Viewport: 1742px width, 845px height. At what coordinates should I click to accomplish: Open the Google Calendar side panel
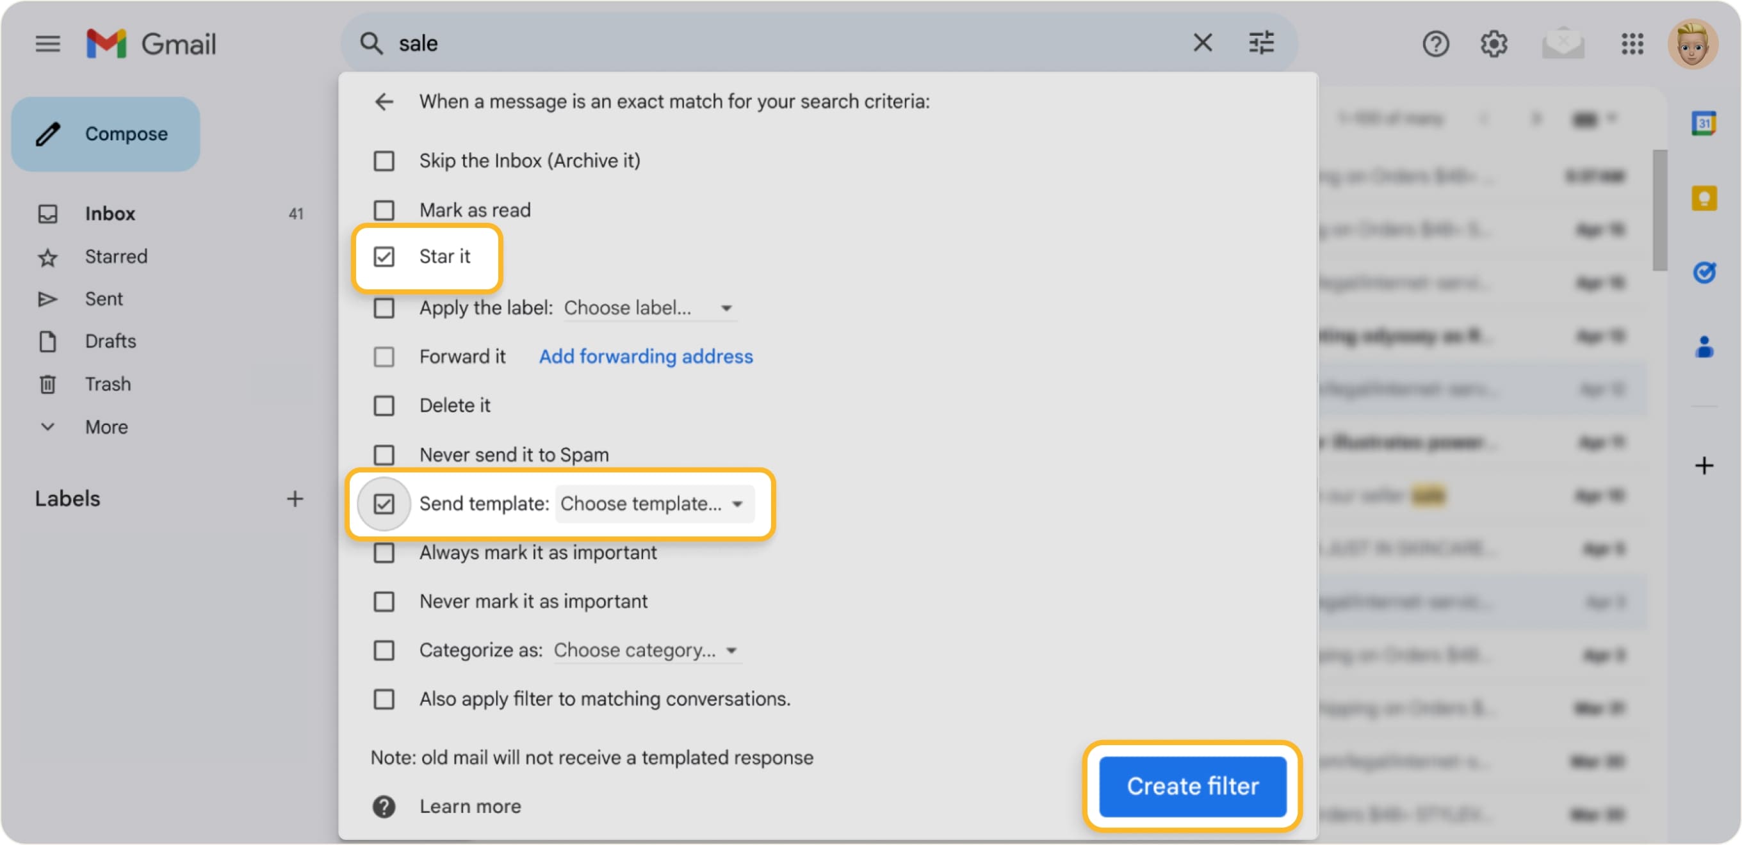pyautogui.click(x=1705, y=122)
